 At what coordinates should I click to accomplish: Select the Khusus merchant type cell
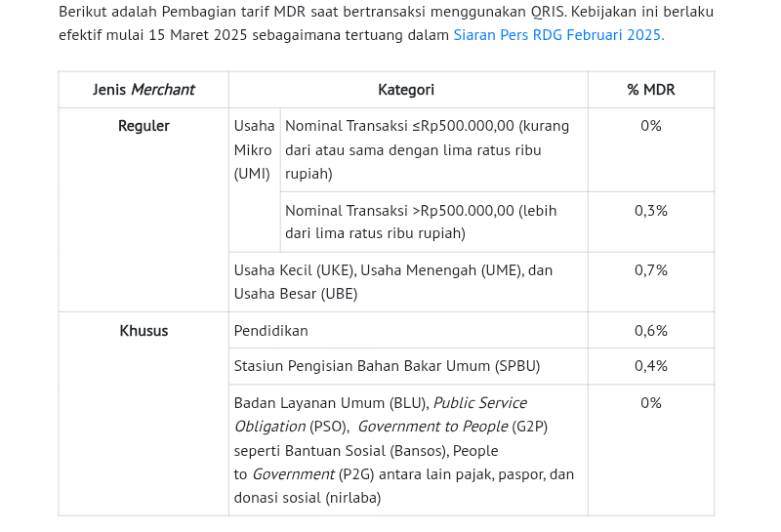(144, 331)
